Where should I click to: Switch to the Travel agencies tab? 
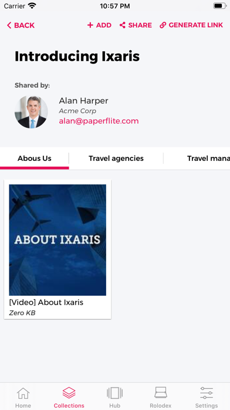pos(116,158)
